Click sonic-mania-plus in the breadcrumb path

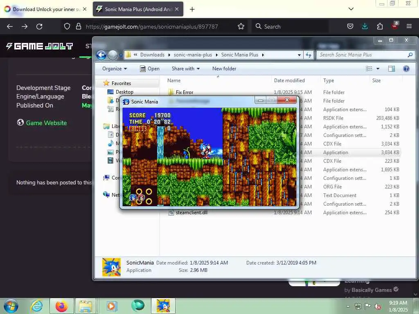pyautogui.click(x=193, y=55)
